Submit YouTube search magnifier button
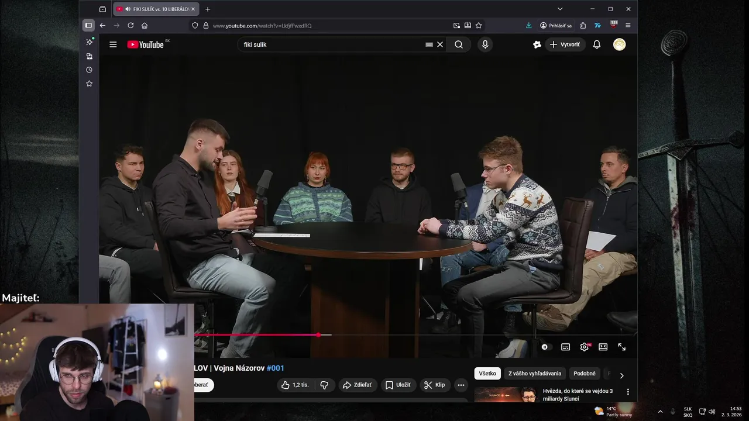This screenshot has height=421, width=749. pos(459,44)
